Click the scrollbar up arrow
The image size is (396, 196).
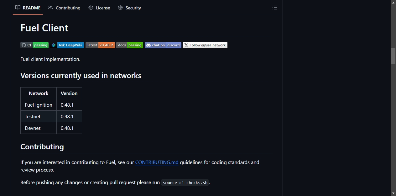tap(393, 3)
